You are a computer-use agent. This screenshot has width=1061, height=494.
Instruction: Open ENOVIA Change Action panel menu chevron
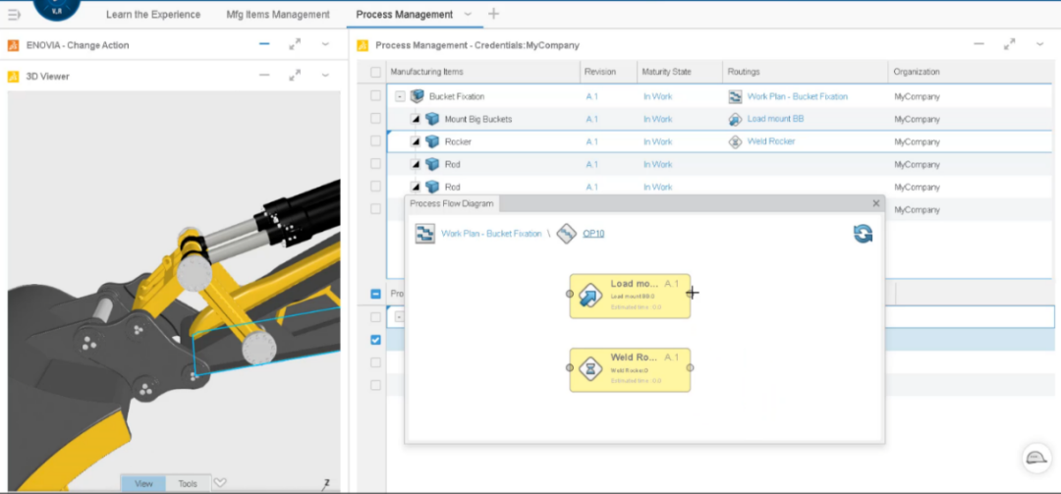325,44
